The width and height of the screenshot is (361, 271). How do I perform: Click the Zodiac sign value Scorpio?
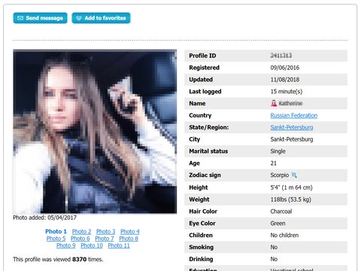(280, 175)
